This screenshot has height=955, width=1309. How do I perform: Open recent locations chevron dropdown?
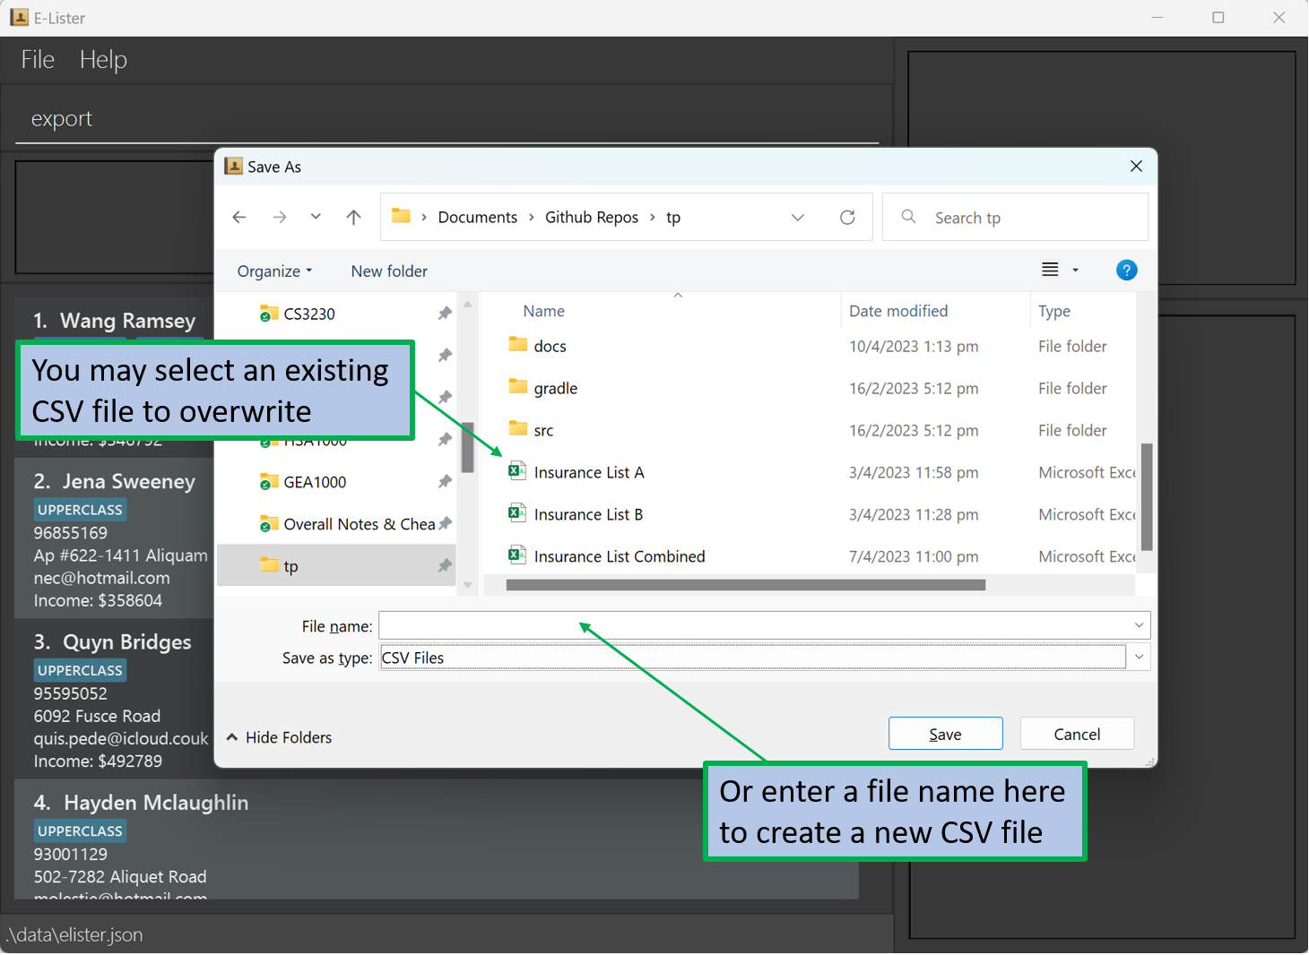(x=316, y=217)
